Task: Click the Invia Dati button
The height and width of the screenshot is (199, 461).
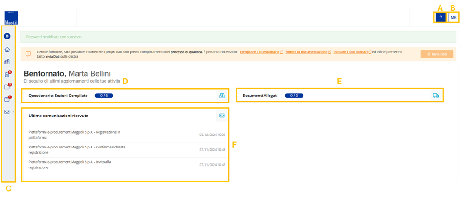Action: tap(436, 54)
